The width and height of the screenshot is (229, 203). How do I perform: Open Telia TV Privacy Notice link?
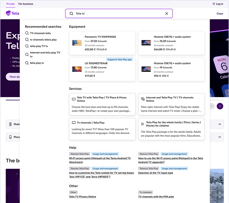(x=83, y=197)
